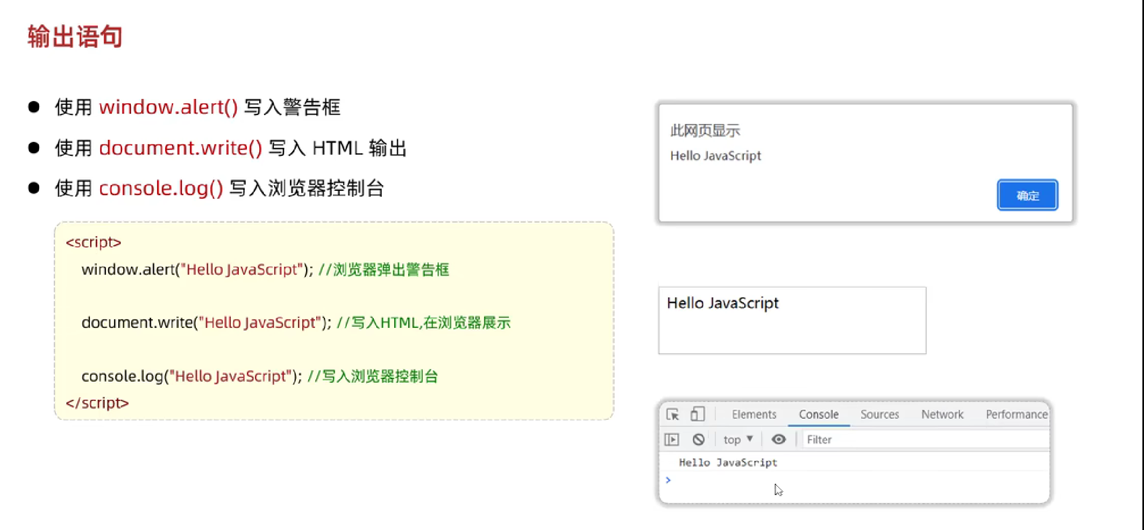Click the Hello JavaScript console log line

click(728, 463)
